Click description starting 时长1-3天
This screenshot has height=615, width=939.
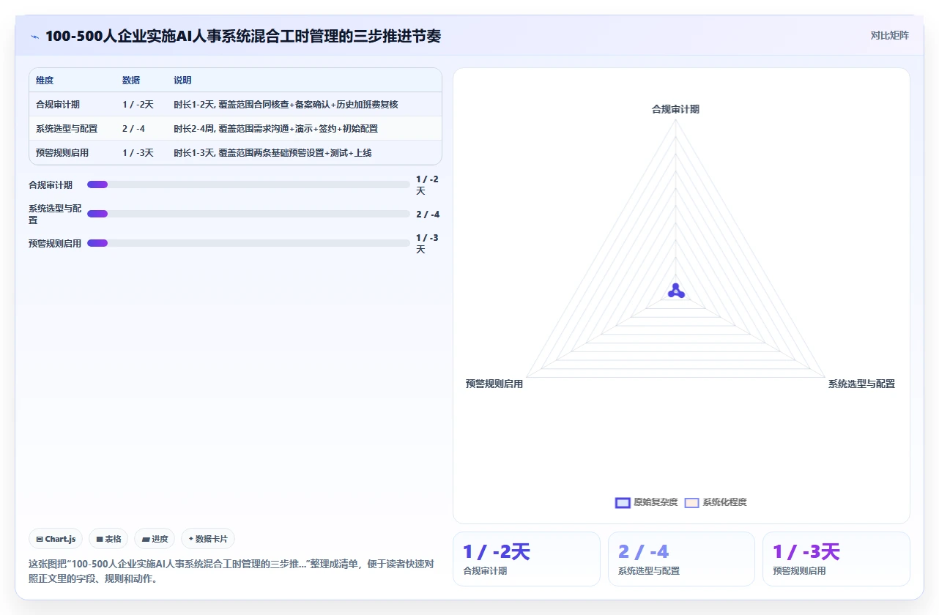pyautogui.click(x=272, y=153)
